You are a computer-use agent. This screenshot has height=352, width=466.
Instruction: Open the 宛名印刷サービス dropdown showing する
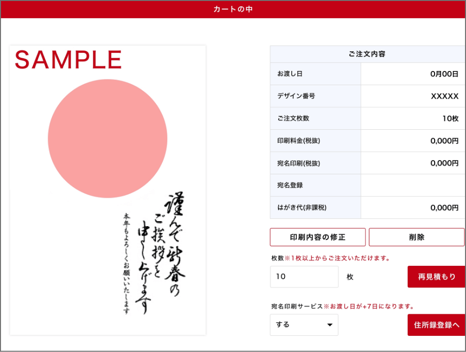click(x=304, y=325)
